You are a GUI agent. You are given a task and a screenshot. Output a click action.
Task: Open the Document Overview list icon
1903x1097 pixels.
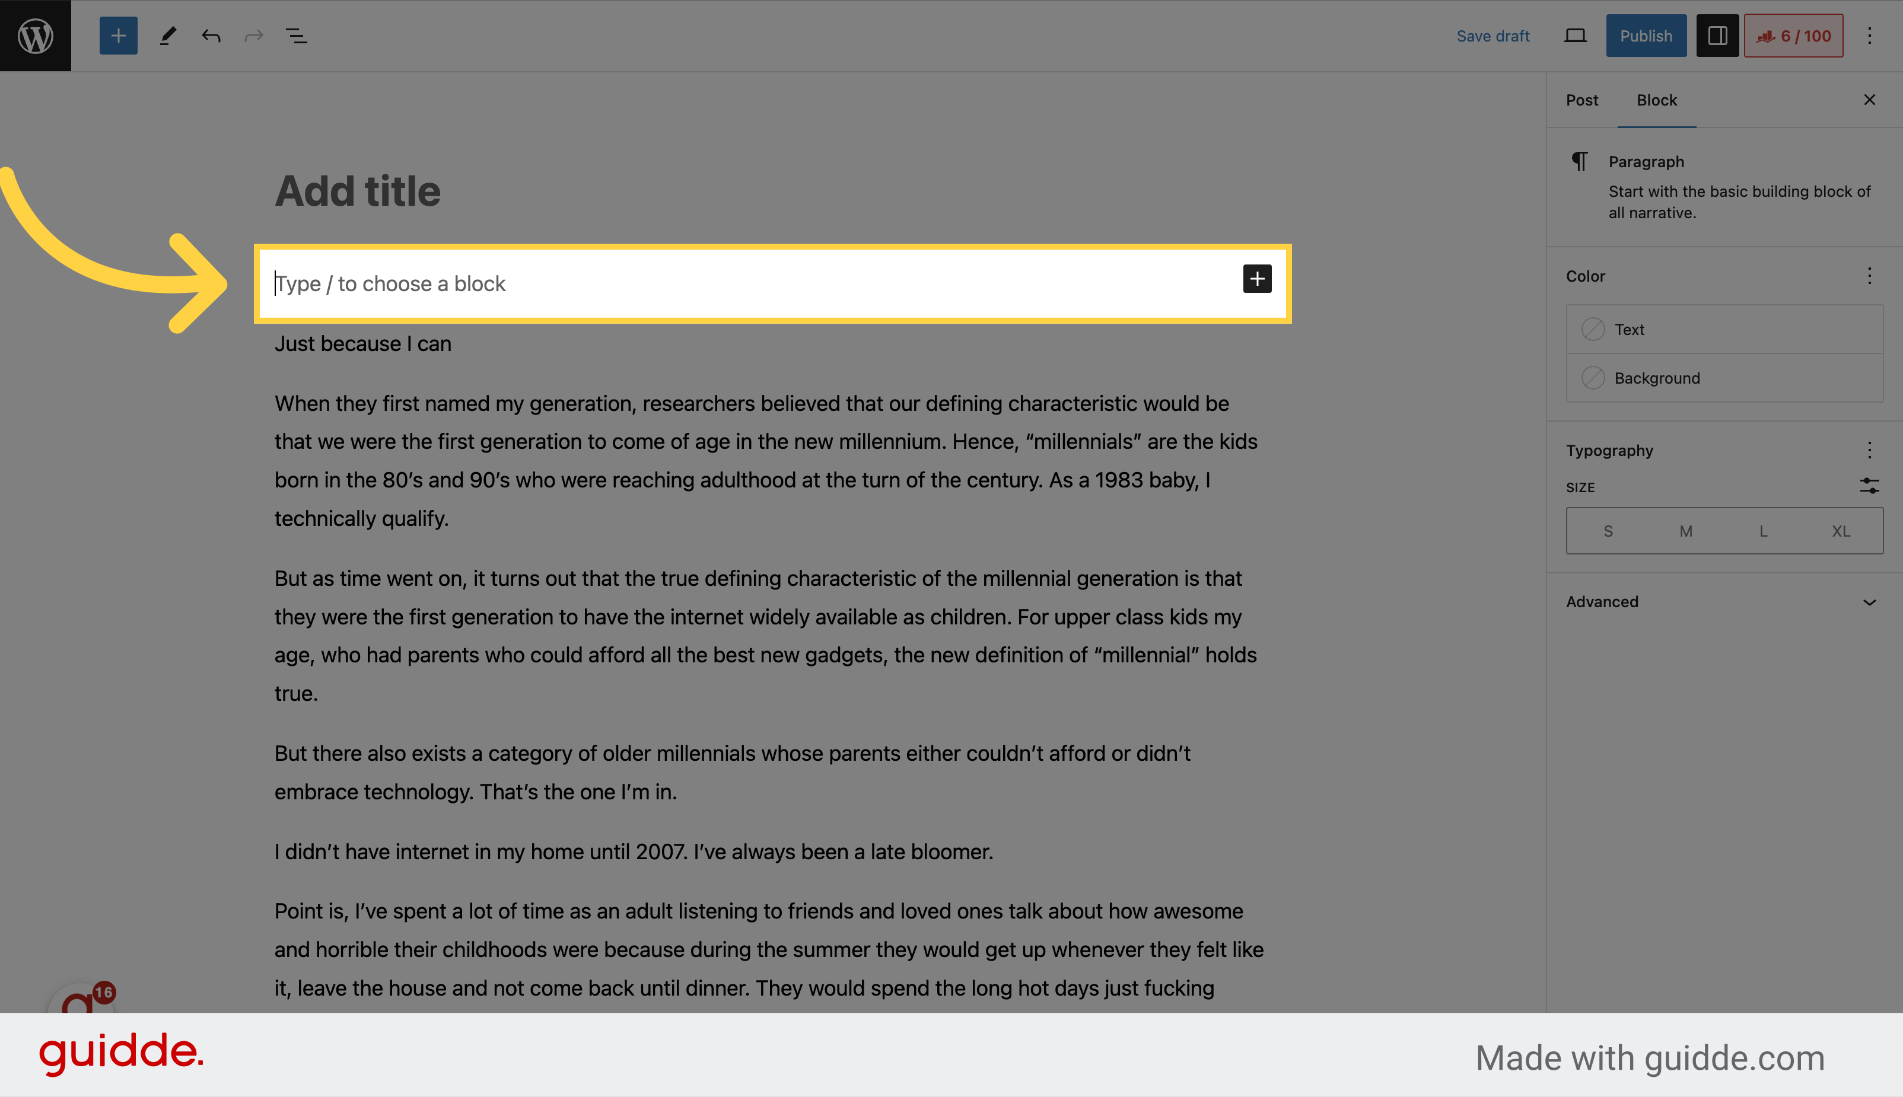coord(298,35)
